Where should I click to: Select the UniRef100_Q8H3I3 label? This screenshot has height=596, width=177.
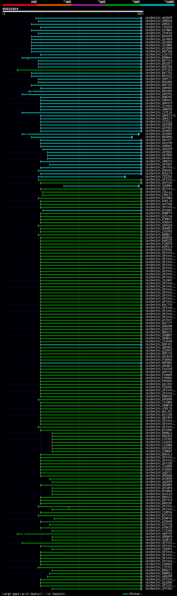click(x=159, y=24)
